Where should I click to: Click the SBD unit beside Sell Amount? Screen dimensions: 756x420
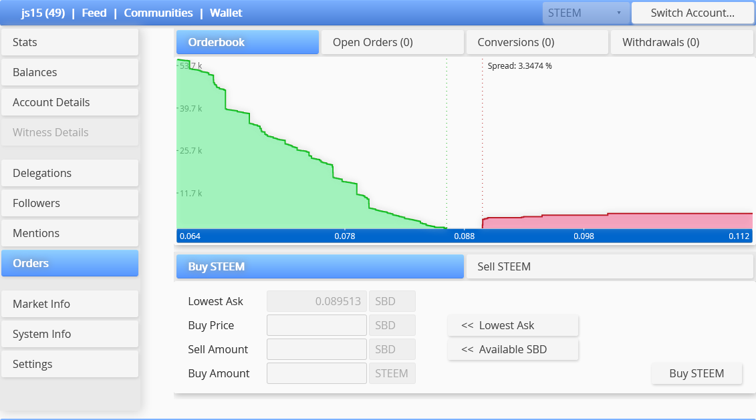tap(392, 350)
